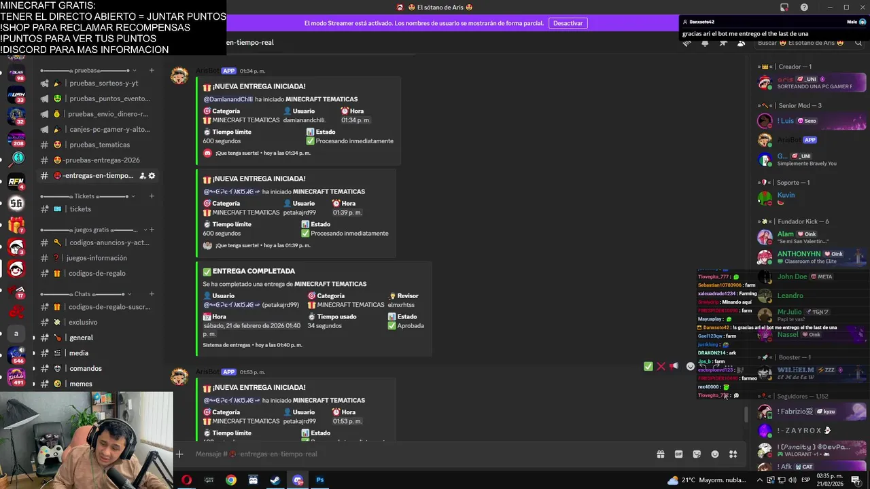870x489 pixels.
Task: Click Desactivar streamer mode button
Action: click(568, 23)
